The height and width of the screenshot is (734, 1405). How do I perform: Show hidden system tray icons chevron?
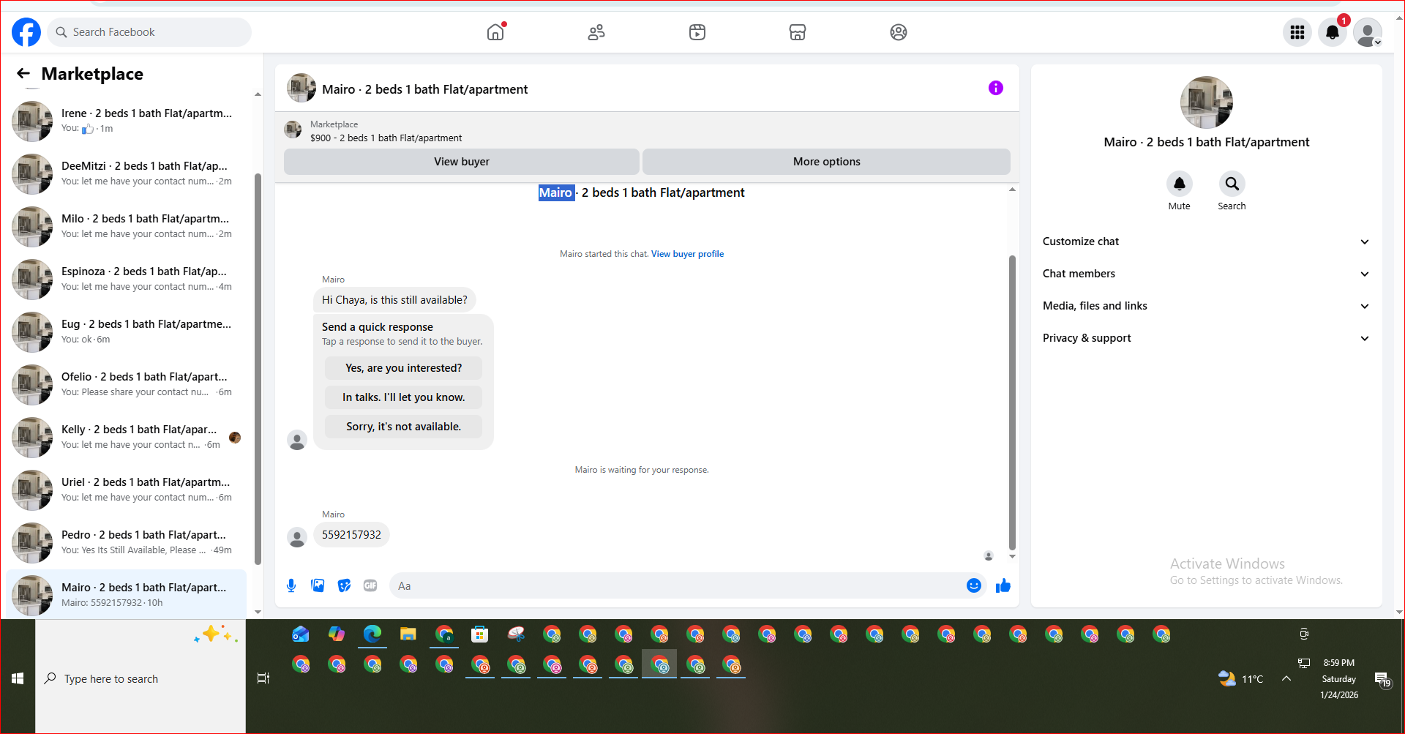point(1286,678)
